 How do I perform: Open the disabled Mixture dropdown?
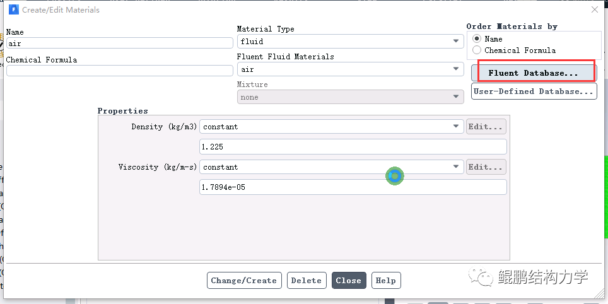pos(351,97)
